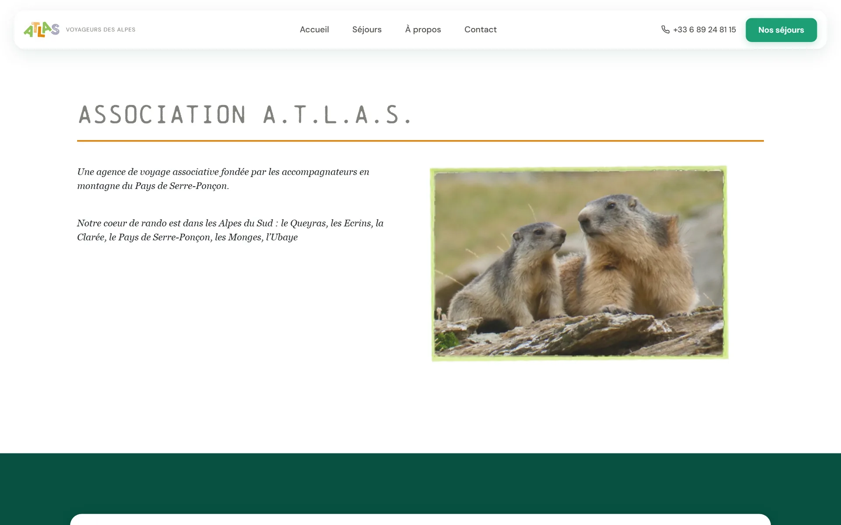The image size is (841, 525).
Task: Click the marmots photo
Action: [x=579, y=263]
